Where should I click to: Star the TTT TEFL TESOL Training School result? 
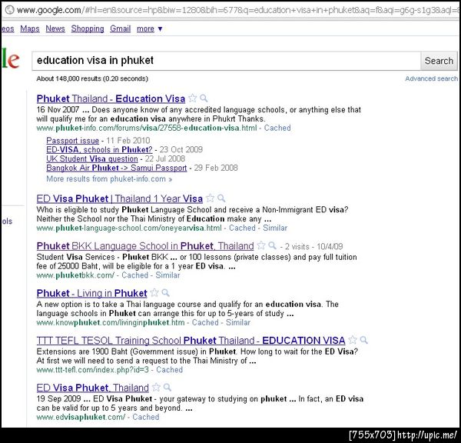[353, 340]
